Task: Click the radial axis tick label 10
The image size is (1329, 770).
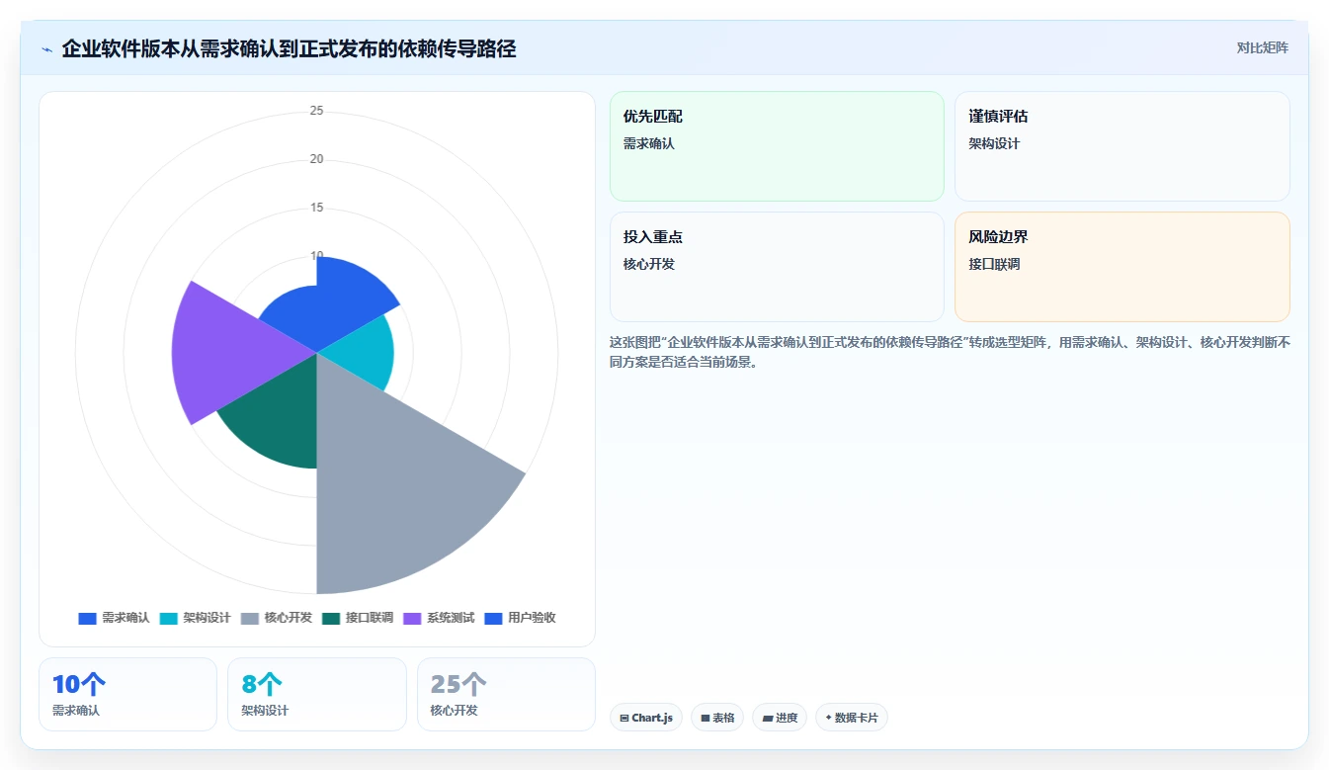Action: [x=316, y=255]
